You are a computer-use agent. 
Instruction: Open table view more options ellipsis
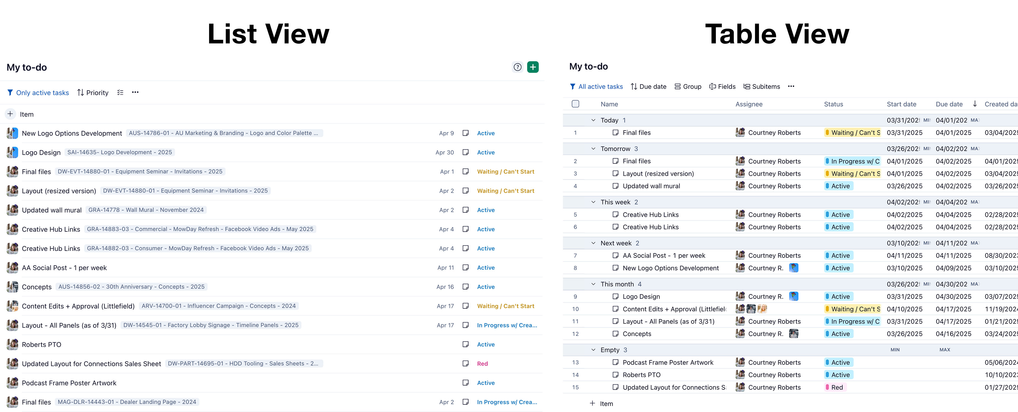791,86
